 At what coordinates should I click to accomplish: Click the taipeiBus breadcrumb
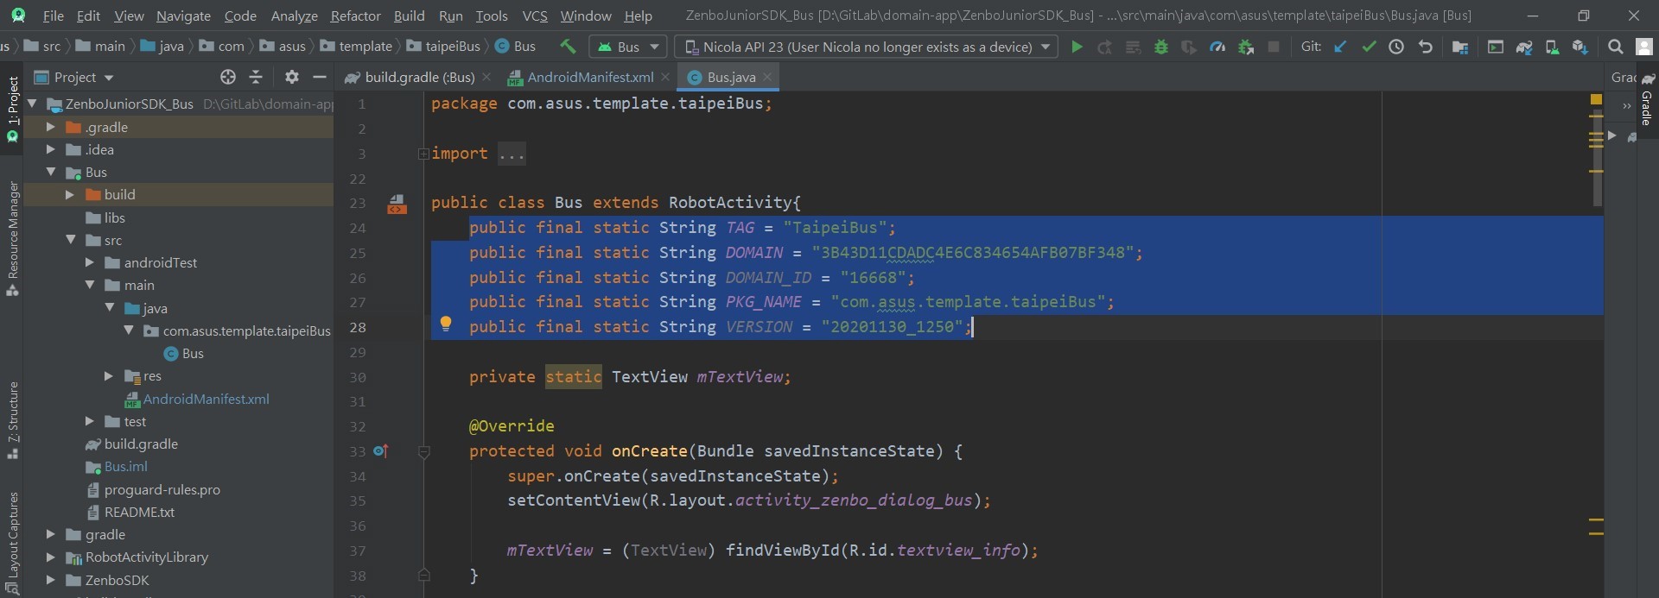coord(443,47)
